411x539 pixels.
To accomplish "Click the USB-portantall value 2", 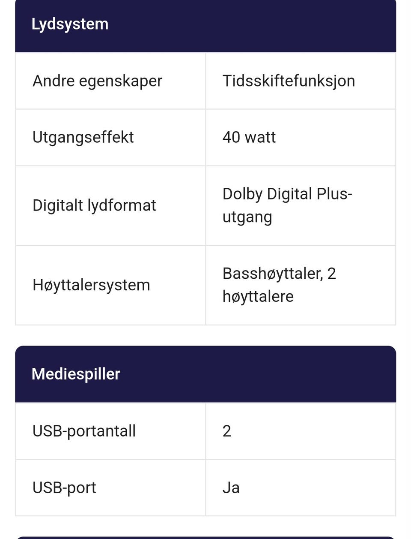I will tap(227, 431).
